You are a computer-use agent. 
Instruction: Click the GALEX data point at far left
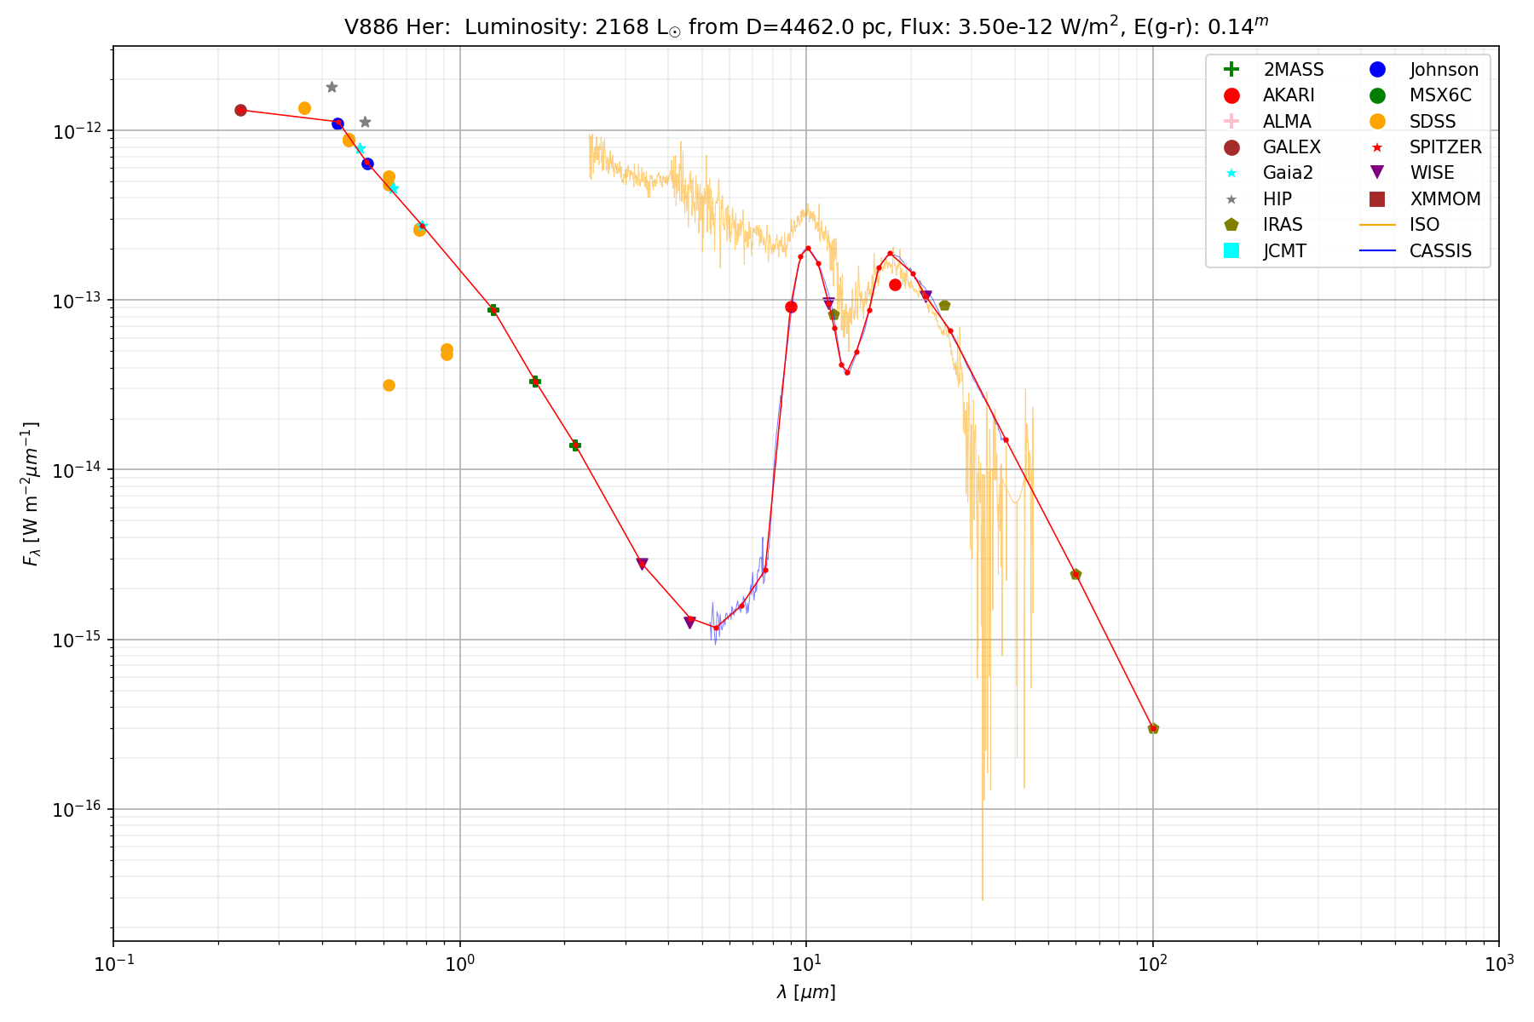point(240,110)
